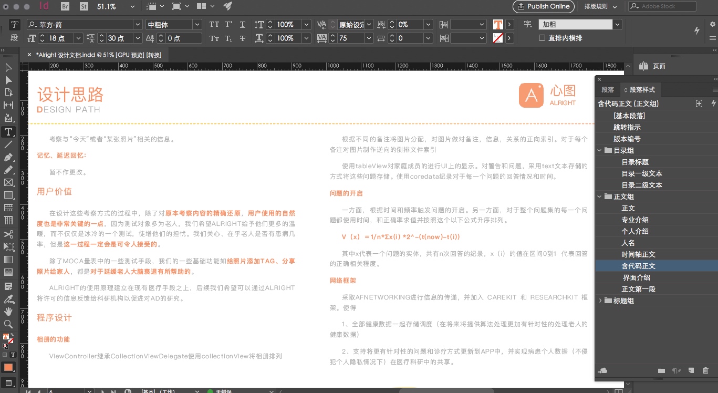Screen dimensions: 718x393
Task: Select the Line tool
Action: (x=8, y=144)
